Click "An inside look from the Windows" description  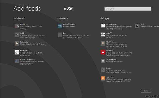(32, 63)
